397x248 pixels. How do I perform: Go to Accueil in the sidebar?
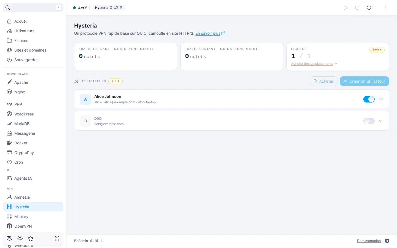33,21
